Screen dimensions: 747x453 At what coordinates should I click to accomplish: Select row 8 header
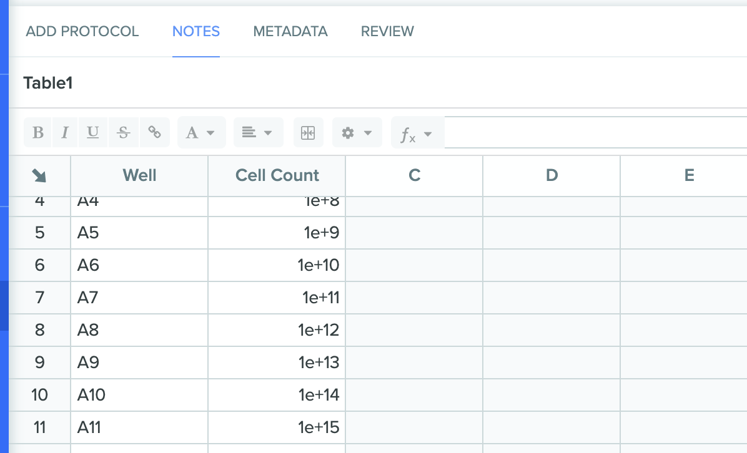39,329
